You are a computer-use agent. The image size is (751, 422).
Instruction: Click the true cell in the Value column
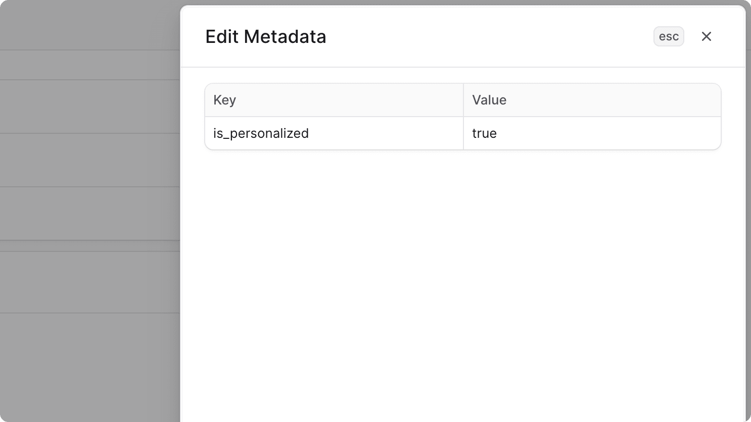pyautogui.click(x=484, y=133)
